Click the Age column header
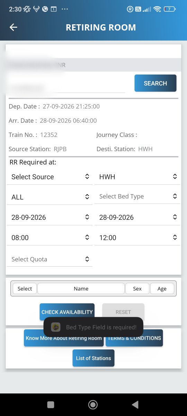 [x=162, y=288]
